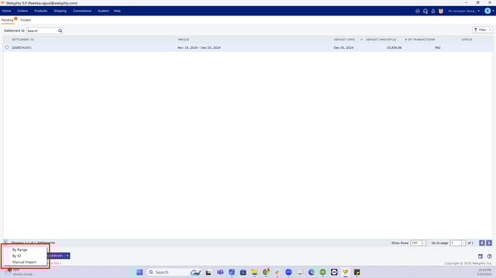
Task: Open the notification bell
Action: pos(433,11)
